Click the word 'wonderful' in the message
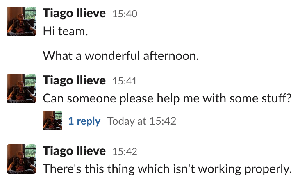 tap(108, 55)
